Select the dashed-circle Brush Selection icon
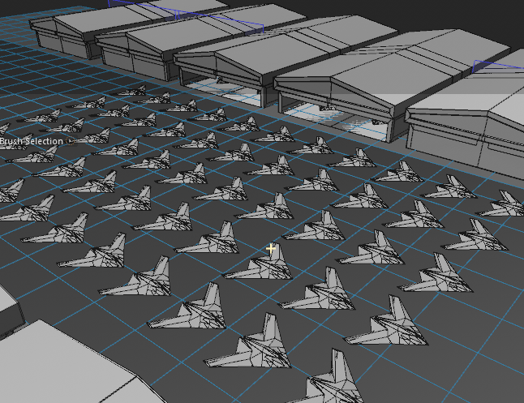Viewport: 524px width, 403px height. tap(70, 141)
